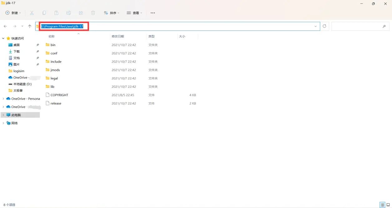Open the see-more ellipsis menu
The height and width of the screenshot is (208, 392).
click(x=153, y=13)
